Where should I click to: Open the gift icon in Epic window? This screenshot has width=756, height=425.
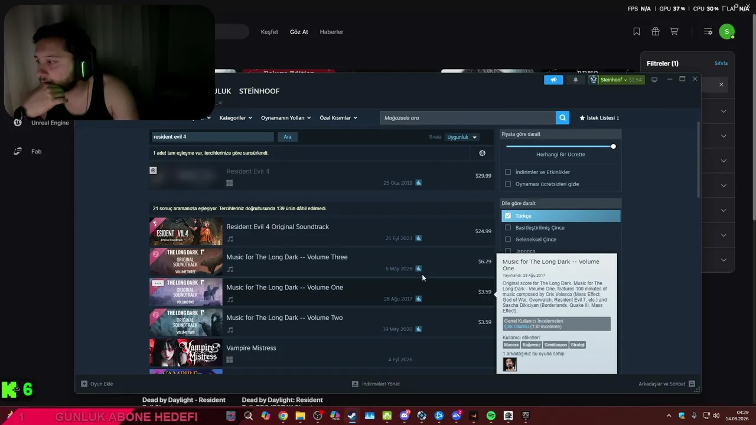coord(656,32)
